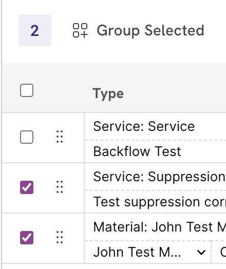Uncheck the Material: John Test row checkbox
The image size is (226, 269).
(27, 238)
